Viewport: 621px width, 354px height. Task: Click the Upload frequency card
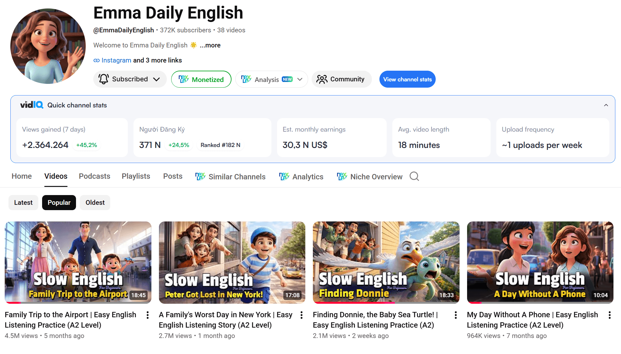[553, 138]
